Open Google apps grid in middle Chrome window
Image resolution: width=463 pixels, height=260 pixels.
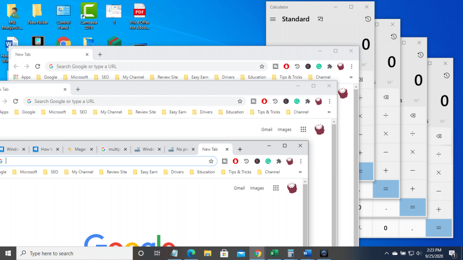pyautogui.click(x=303, y=130)
